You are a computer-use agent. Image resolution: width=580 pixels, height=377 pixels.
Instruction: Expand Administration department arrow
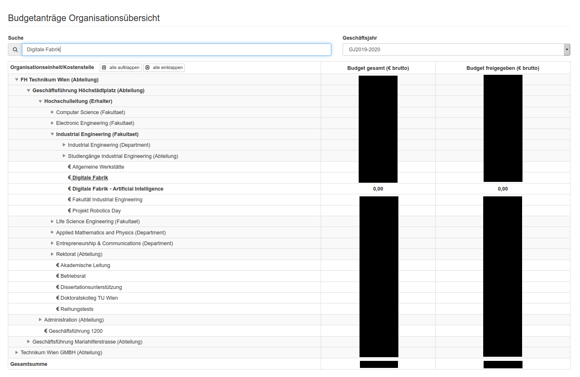40,320
